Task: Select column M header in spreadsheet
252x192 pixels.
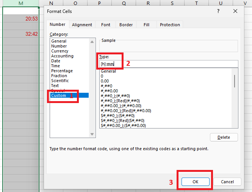Action: tap(21, 3)
